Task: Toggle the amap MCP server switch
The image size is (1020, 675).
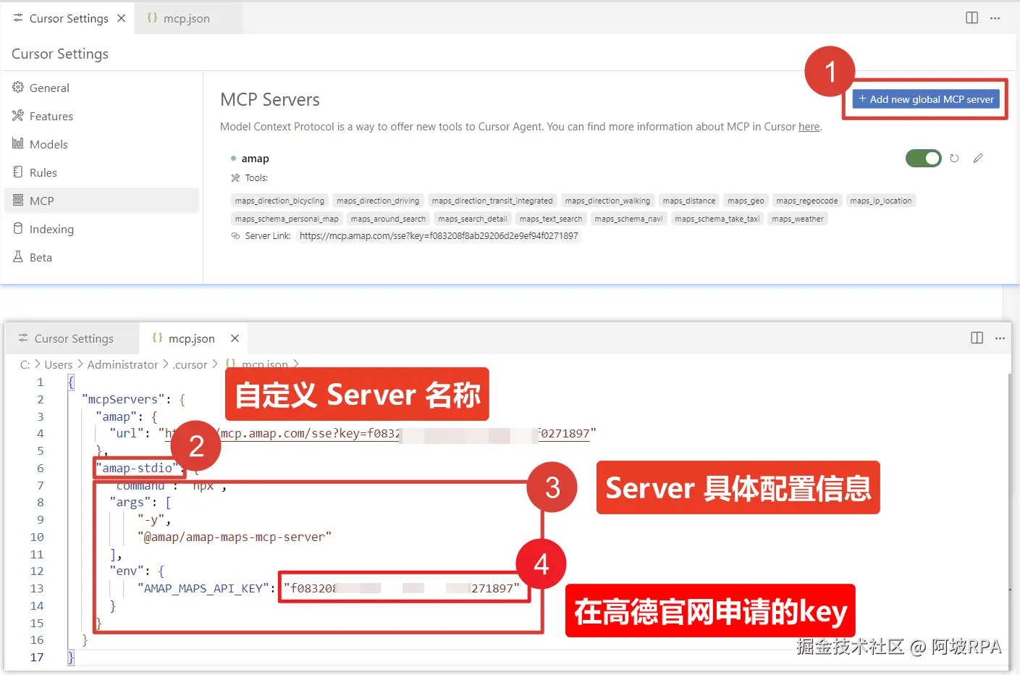Action: (923, 158)
